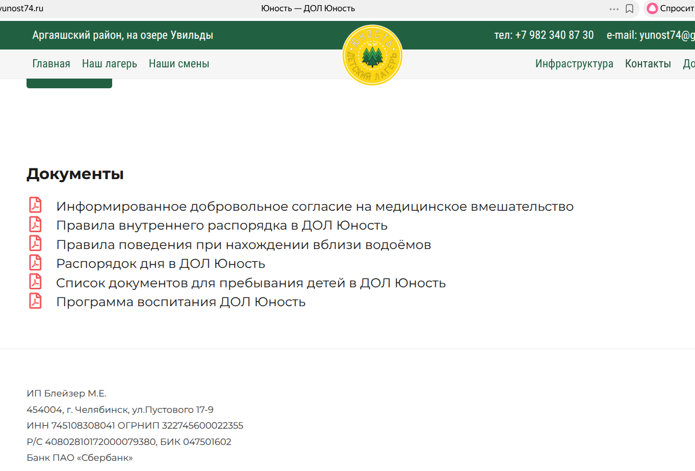Go to Главная in the navigation
The height and width of the screenshot is (471, 695).
coord(51,64)
